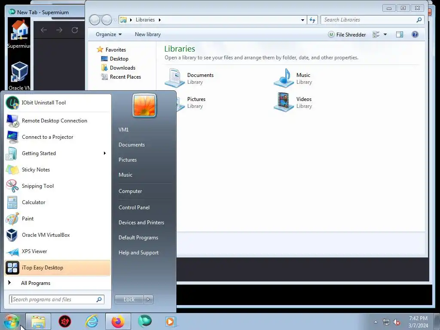Launch Oracle VM VirtualBox from Start menu
Image resolution: width=440 pixels, height=330 pixels.
point(58,235)
